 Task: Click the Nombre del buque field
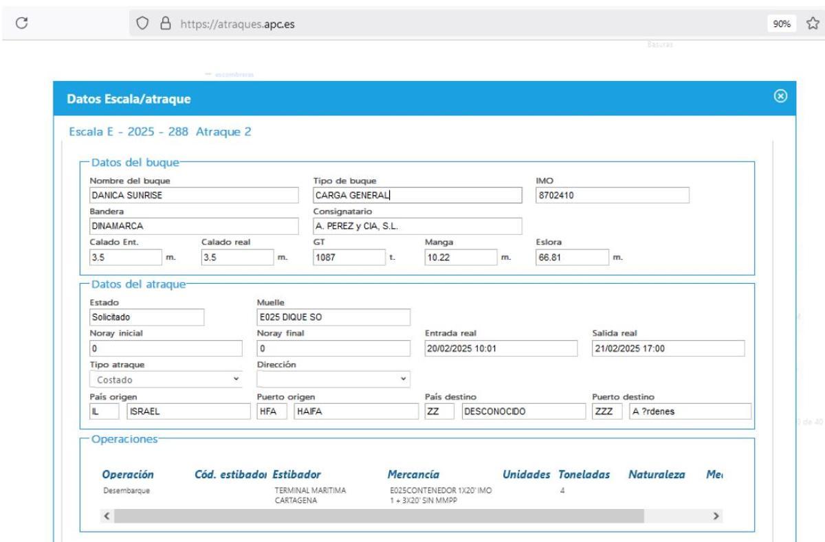[x=194, y=195]
